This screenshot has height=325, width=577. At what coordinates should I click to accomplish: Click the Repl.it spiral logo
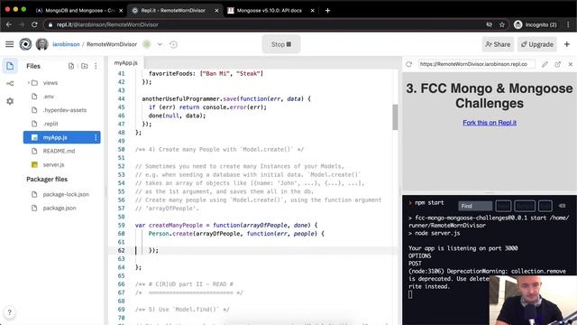tap(25, 44)
